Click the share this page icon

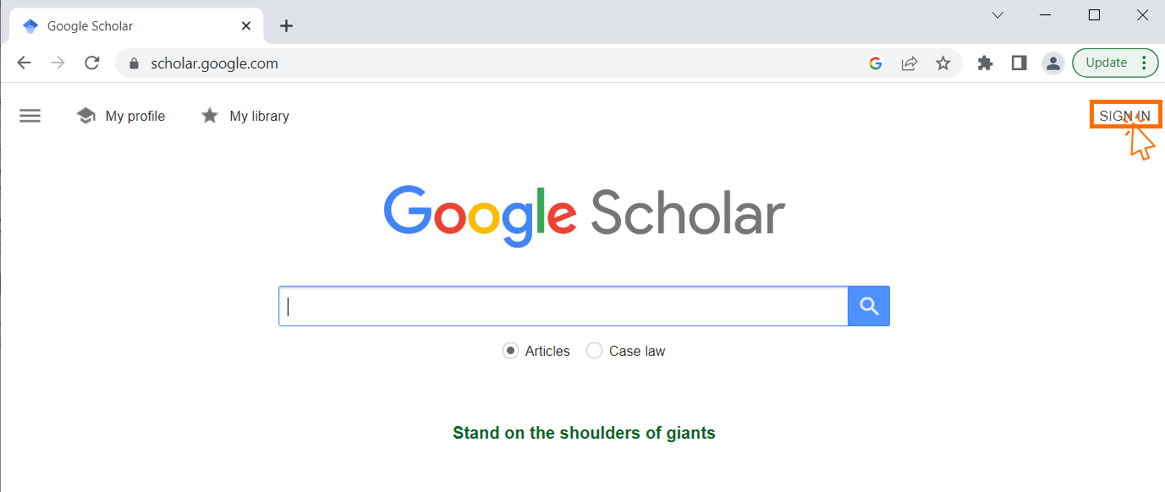909,63
